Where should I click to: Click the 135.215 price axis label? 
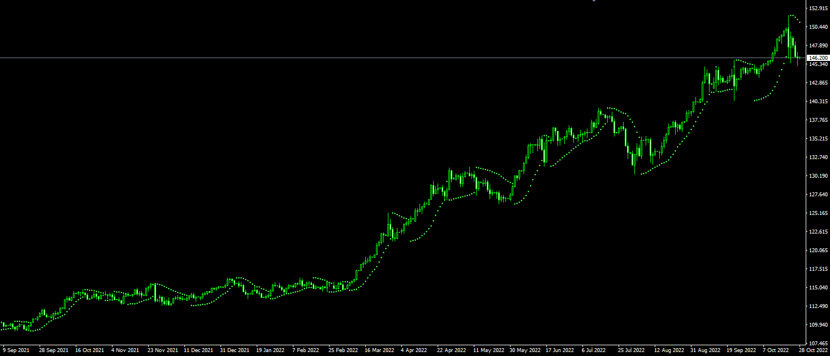click(819, 139)
